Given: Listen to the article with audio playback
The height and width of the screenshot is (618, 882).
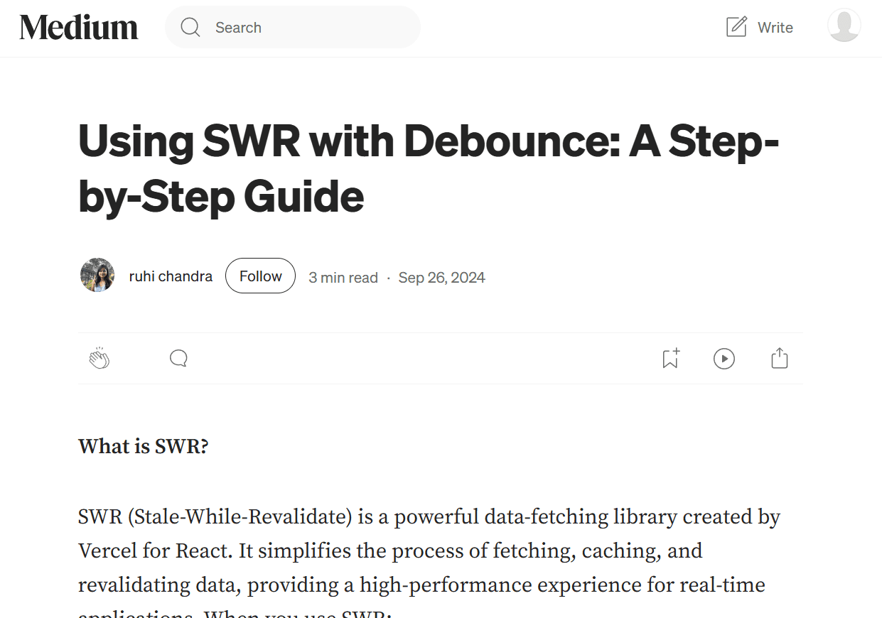Looking at the screenshot, I should (724, 359).
